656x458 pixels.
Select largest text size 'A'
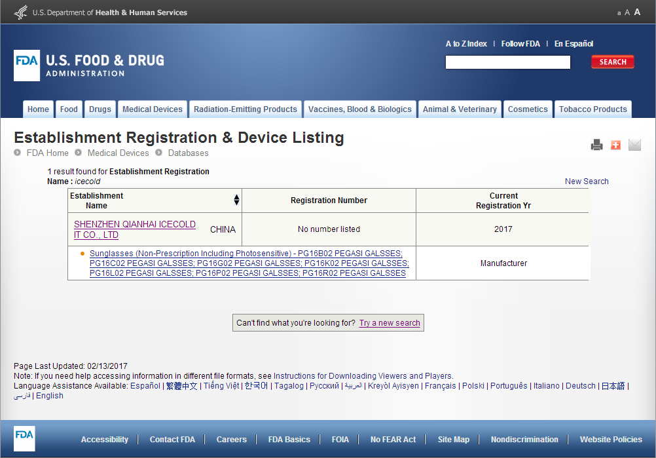tap(637, 12)
